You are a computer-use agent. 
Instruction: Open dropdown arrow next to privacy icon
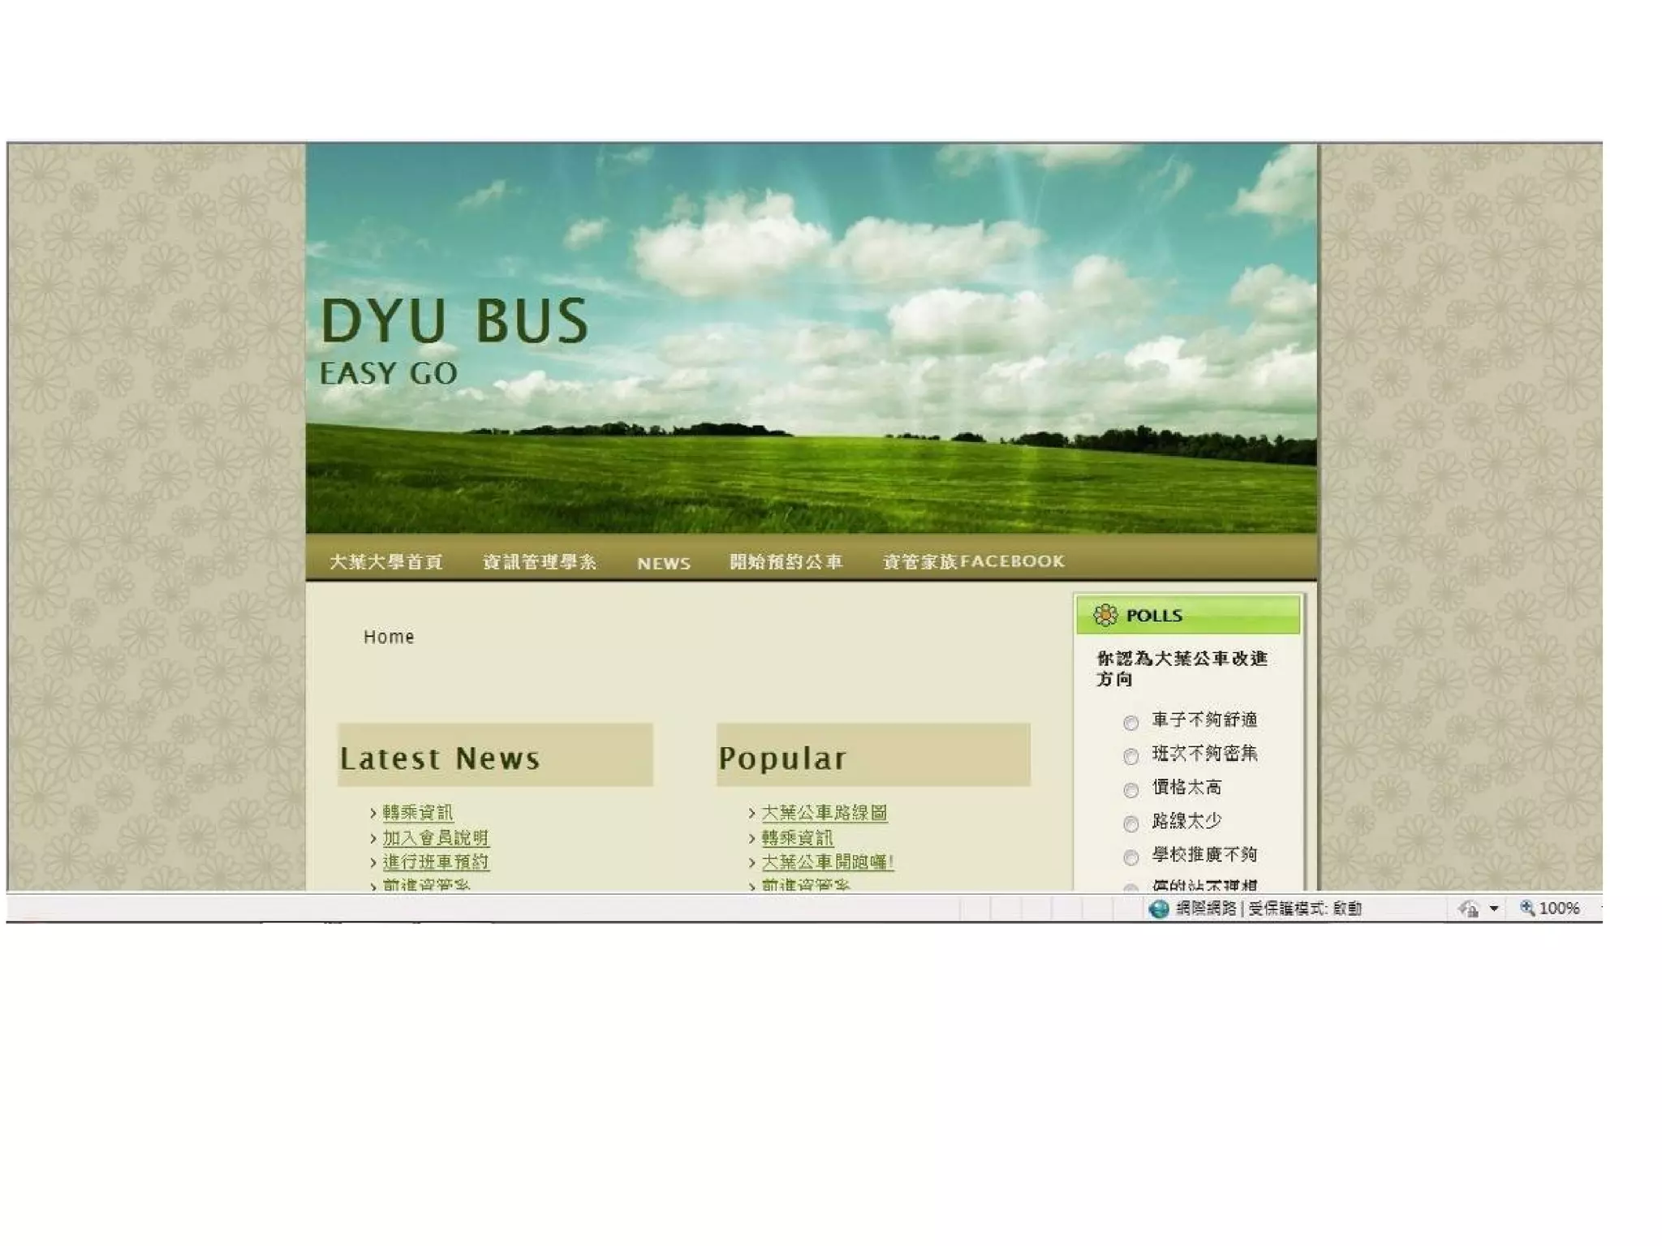pyautogui.click(x=1494, y=909)
